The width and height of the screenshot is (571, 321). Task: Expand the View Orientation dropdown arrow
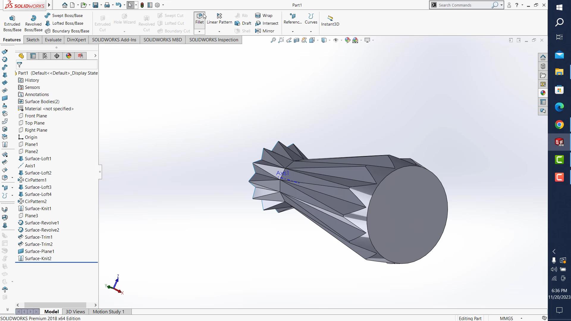(x=318, y=40)
